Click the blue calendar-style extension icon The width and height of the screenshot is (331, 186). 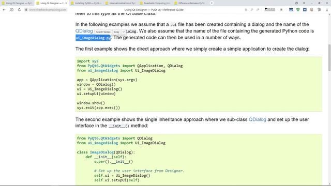point(291,9)
